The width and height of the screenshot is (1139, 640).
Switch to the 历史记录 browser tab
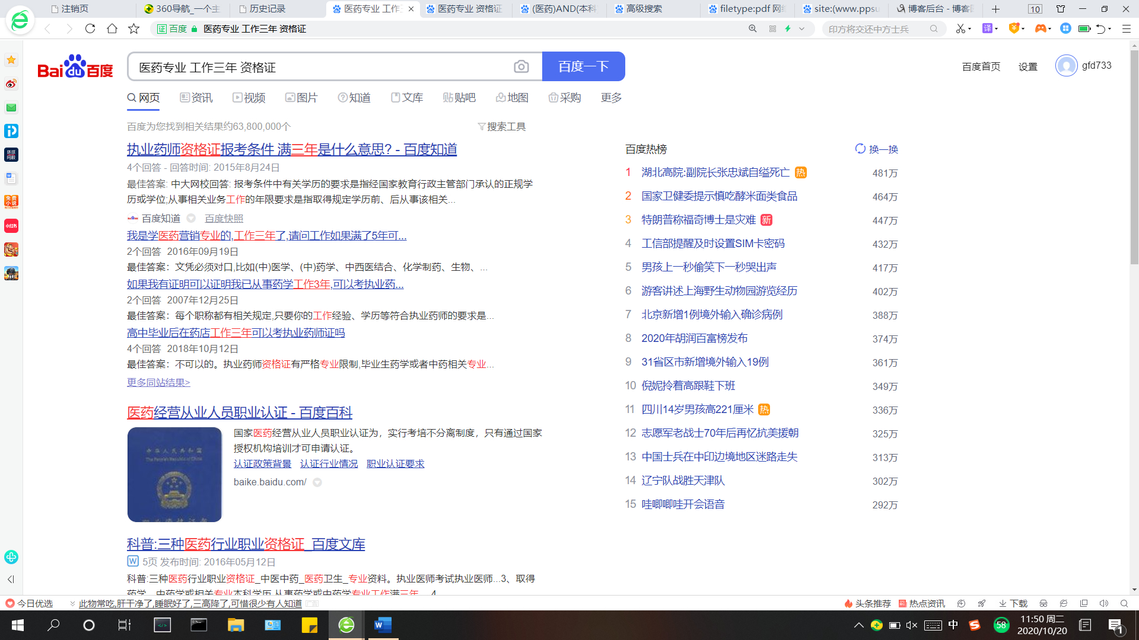(267, 9)
